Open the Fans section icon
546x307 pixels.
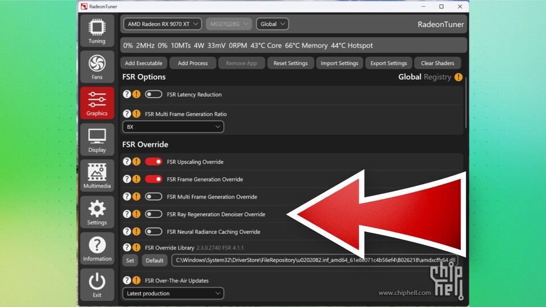(x=97, y=67)
